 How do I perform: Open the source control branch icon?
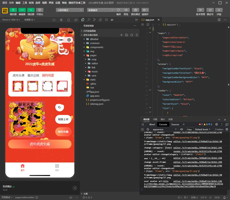tap(95, 20)
